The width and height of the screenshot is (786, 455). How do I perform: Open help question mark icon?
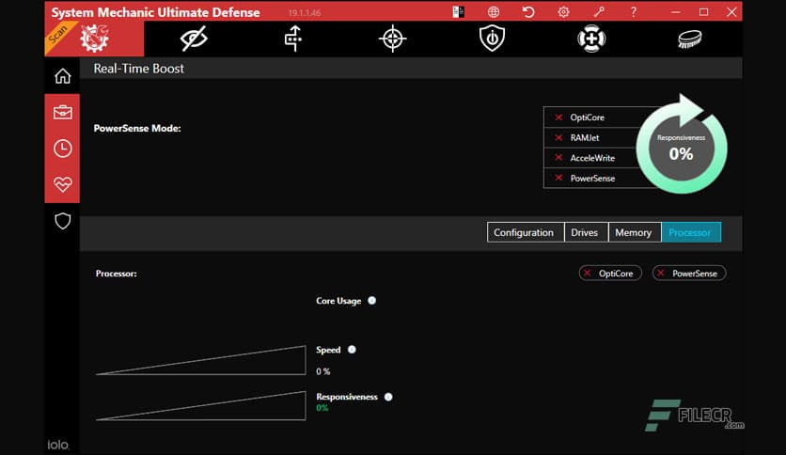[x=634, y=11]
